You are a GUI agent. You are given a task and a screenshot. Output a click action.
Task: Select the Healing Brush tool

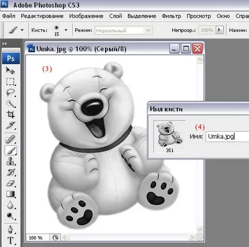coord(10,139)
